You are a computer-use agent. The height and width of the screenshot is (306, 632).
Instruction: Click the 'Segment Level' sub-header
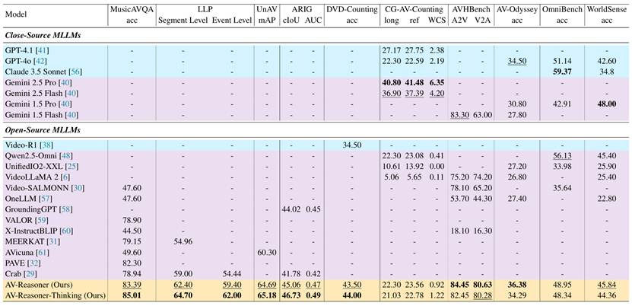[182, 21]
